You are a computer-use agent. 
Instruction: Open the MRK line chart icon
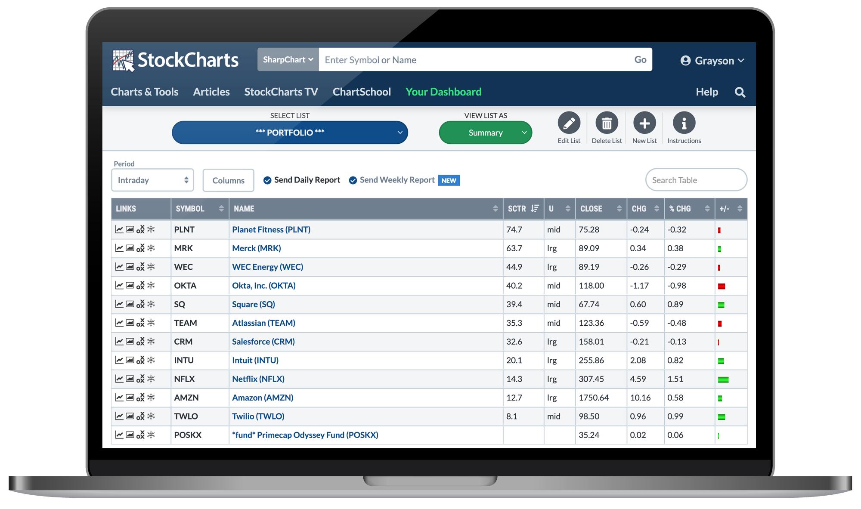(119, 248)
